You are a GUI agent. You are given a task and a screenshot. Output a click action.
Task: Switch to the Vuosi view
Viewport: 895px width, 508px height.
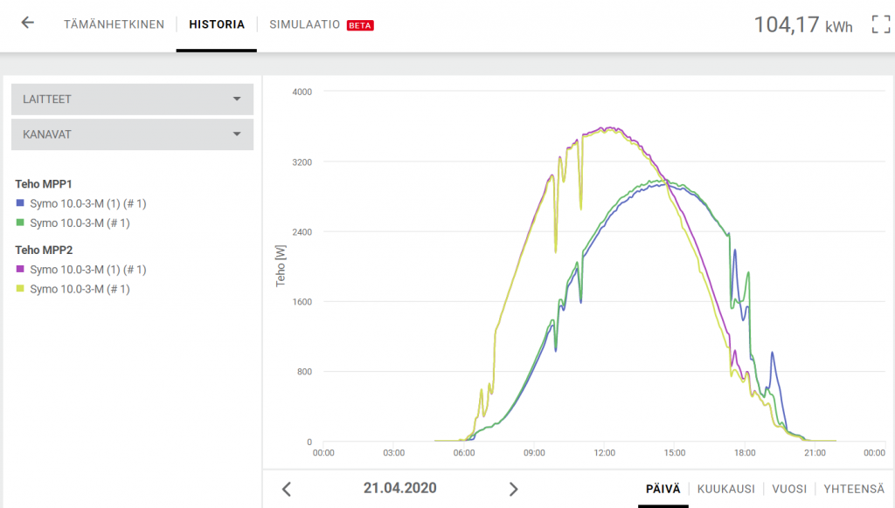point(788,489)
